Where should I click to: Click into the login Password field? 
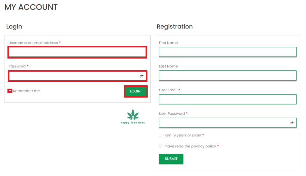[x=73, y=76]
